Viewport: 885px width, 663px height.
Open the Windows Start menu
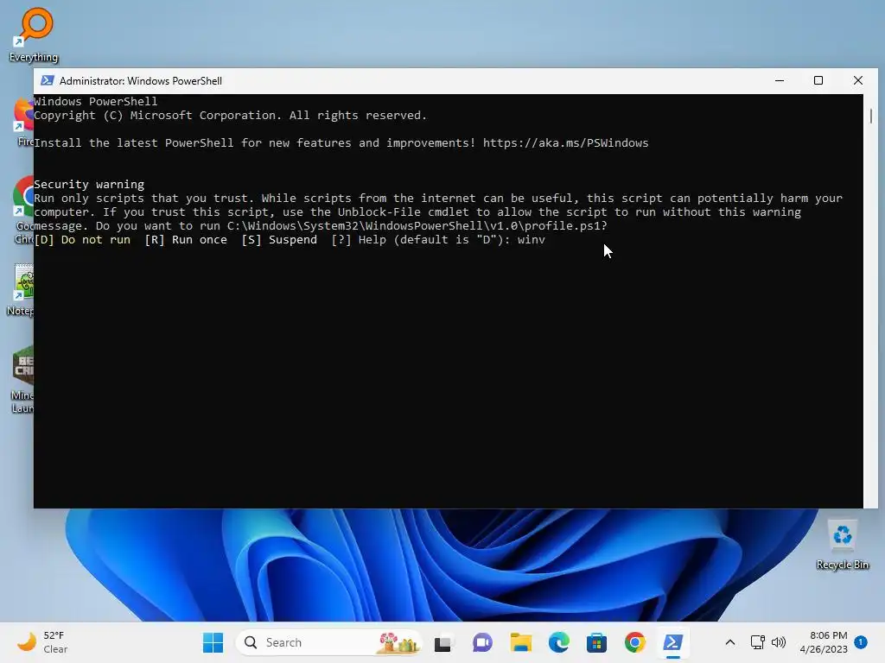pyautogui.click(x=213, y=642)
